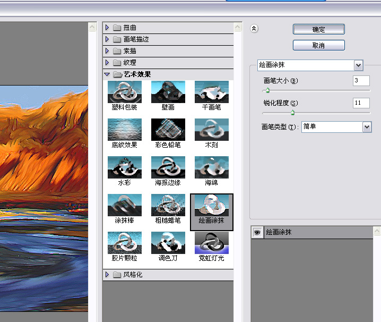Select the 木刻 filter thumbnail
The image size is (381, 322).
pos(211,130)
